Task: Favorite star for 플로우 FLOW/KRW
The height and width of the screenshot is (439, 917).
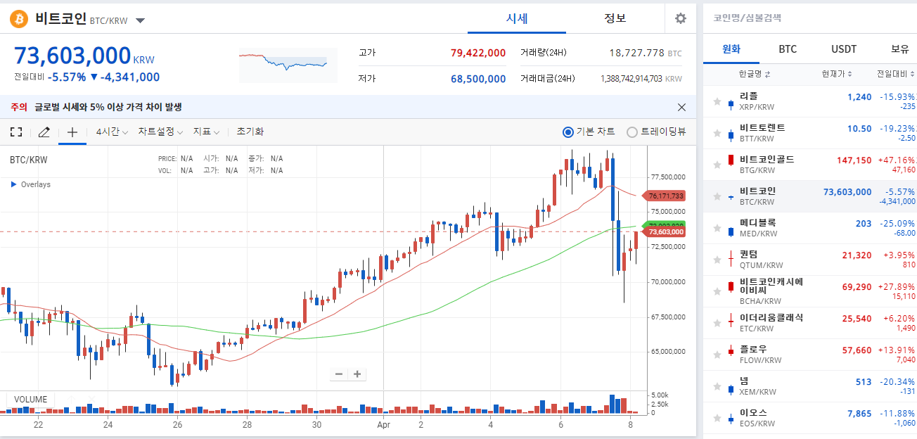Action: tap(717, 355)
